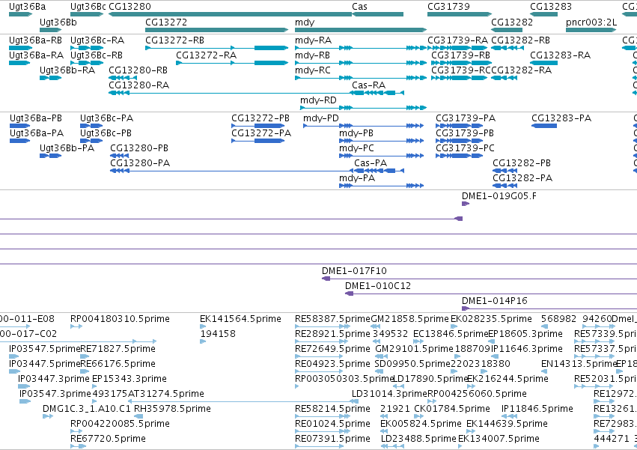Select the Ugt36Ba gene label
637x450 pixels.
27,7
